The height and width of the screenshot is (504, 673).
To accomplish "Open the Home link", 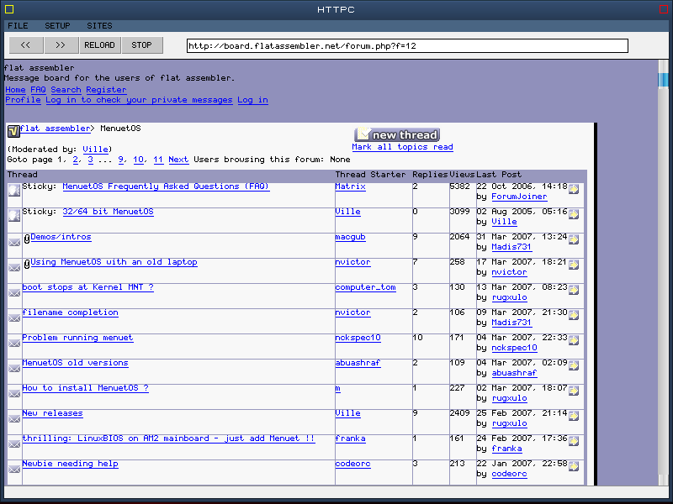I will tap(15, 90).
